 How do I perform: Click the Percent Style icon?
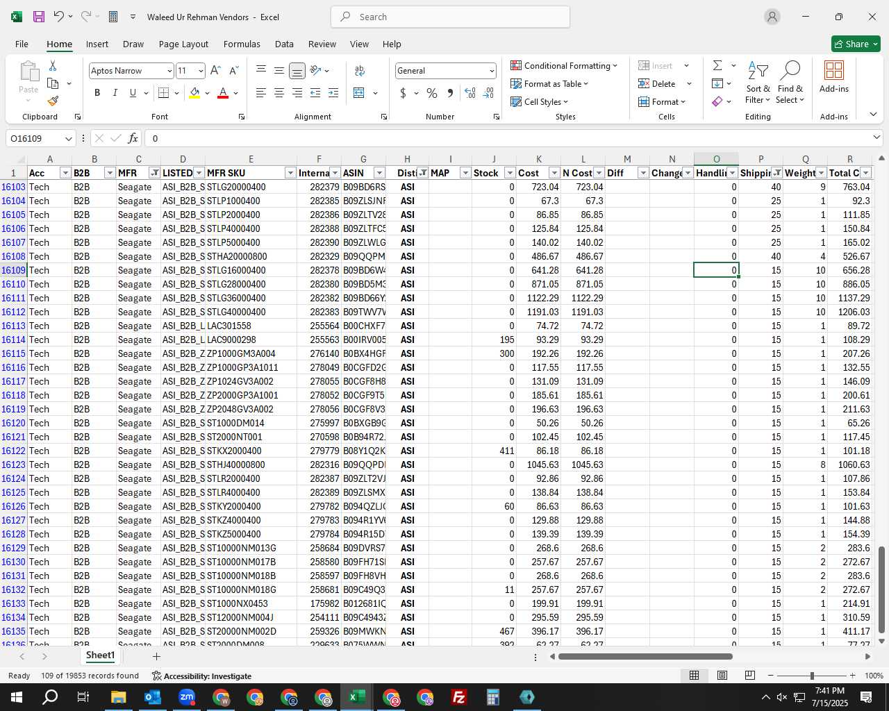(432, 92)
